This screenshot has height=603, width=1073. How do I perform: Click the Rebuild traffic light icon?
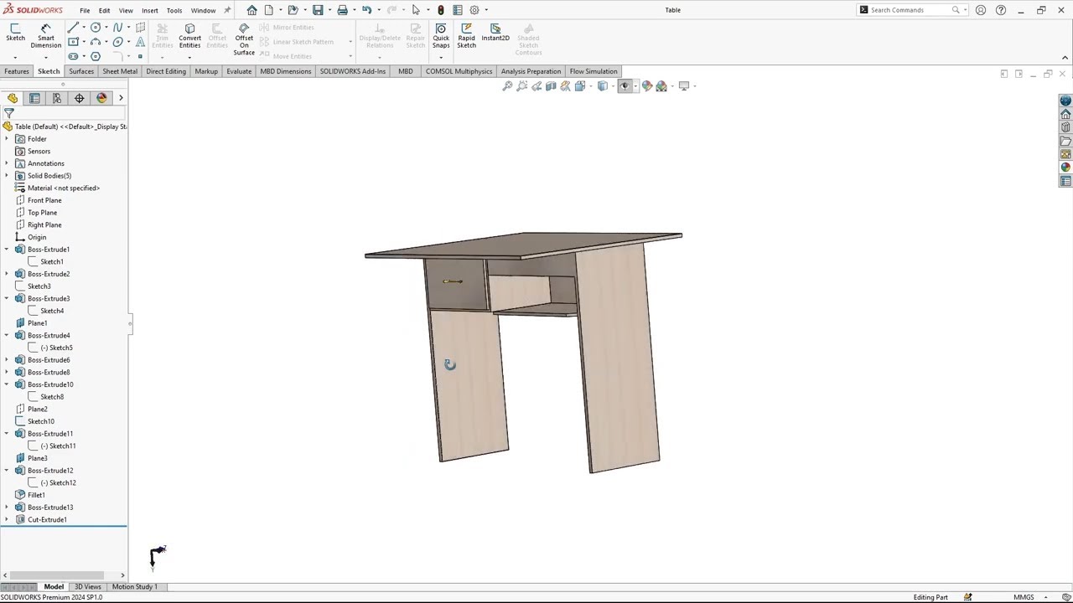coord(440,10)
